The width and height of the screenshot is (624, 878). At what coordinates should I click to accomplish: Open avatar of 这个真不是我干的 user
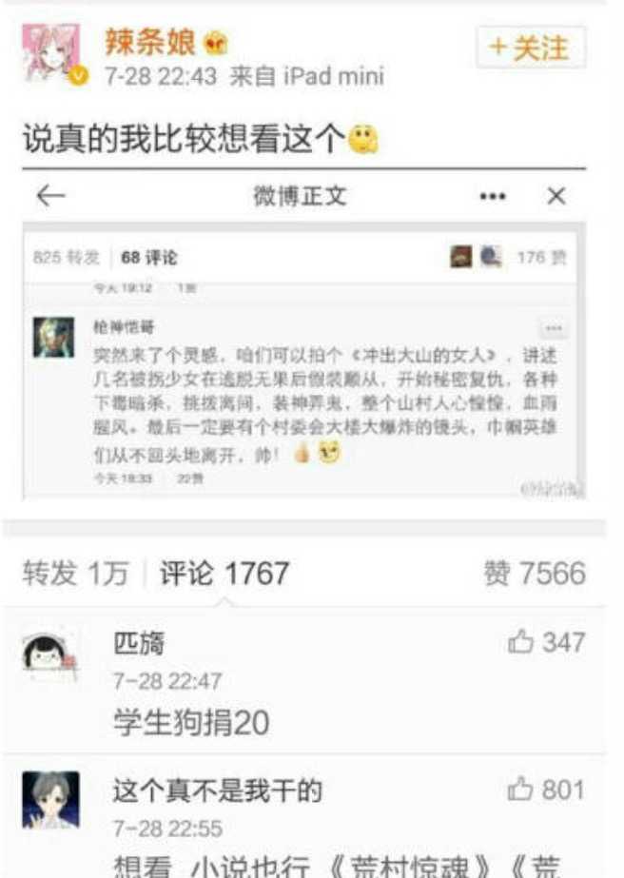point(51,800)
